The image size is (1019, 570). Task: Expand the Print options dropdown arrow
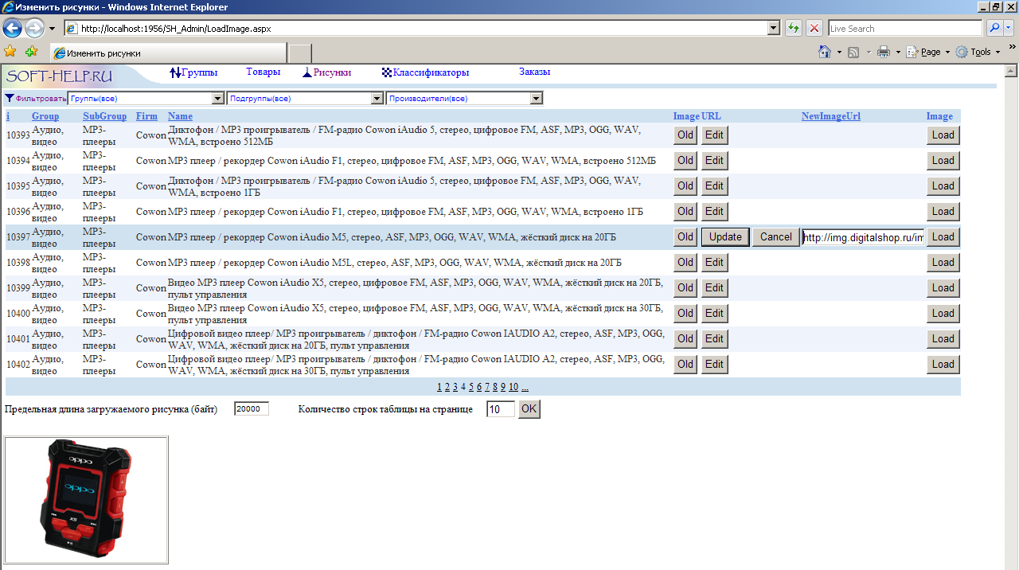[898, 52]
